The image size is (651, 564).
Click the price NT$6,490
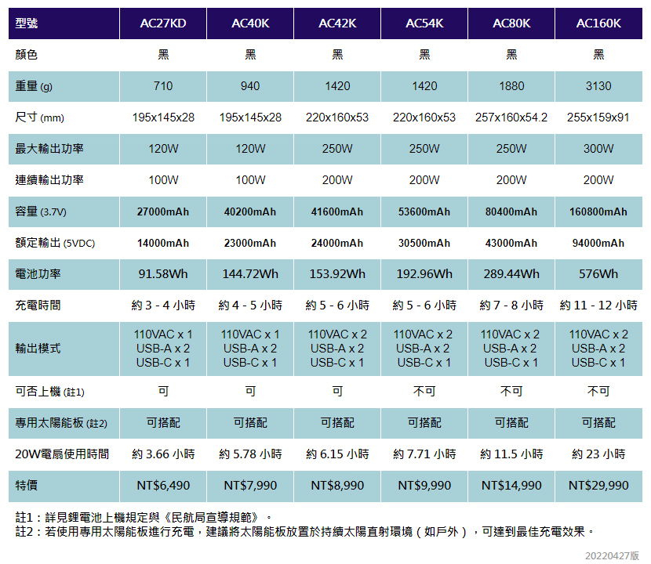(163, 485)
